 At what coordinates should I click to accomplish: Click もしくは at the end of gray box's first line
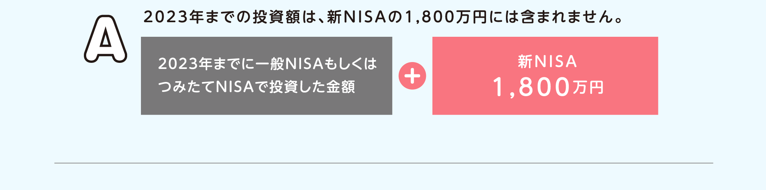click(350, 64)
